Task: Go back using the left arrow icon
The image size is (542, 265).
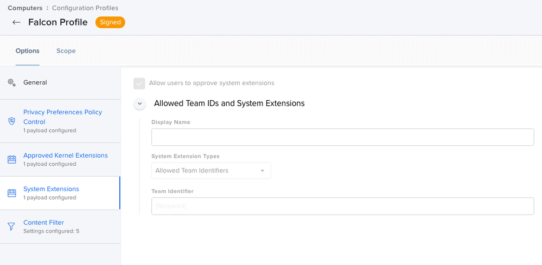Action: (x=16, y=22)
